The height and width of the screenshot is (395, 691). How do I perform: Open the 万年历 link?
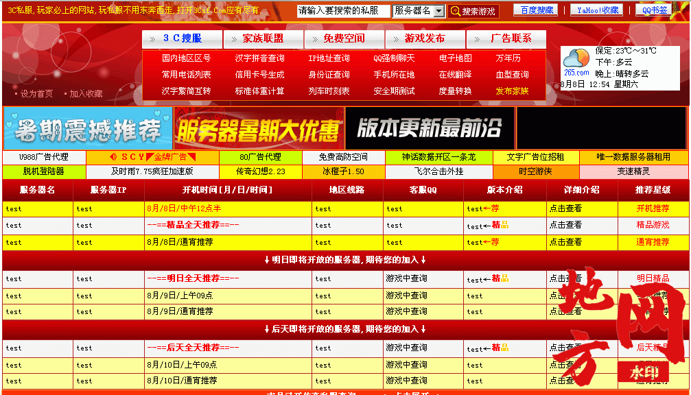coord(508,58)
